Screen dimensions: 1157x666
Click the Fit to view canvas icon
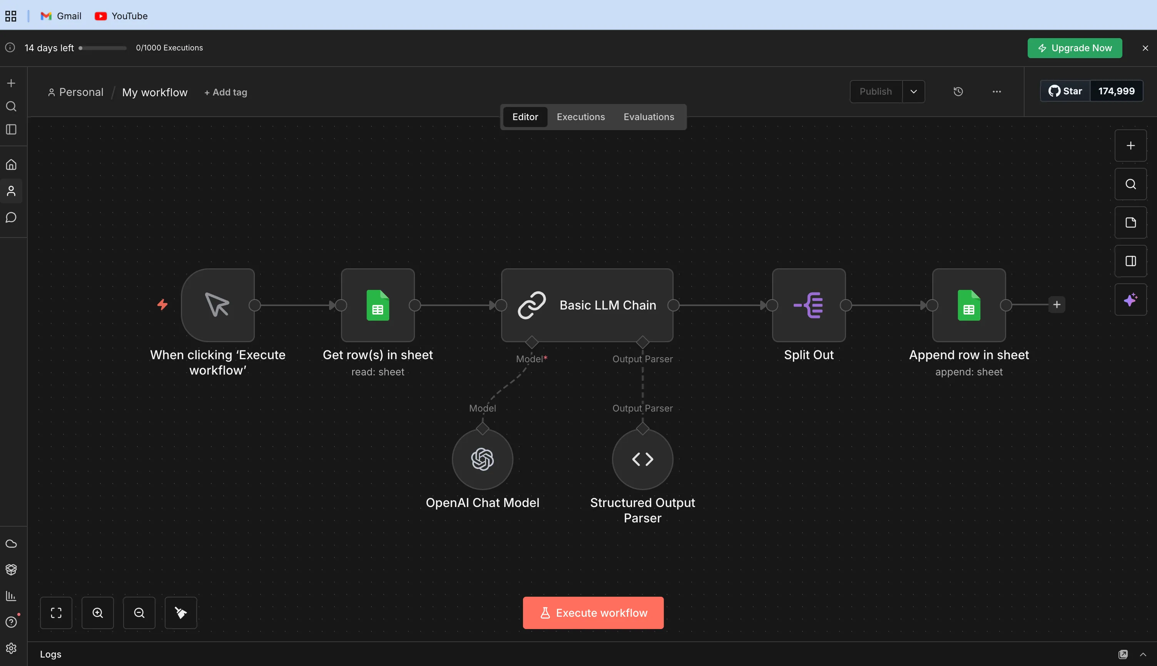56,613
